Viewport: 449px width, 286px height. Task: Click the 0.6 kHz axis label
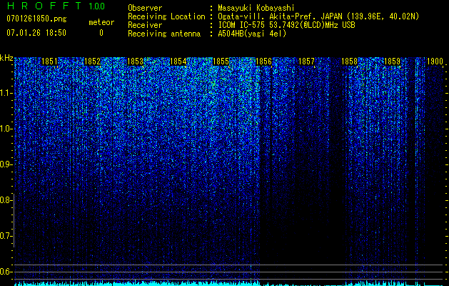coord(6,272)
